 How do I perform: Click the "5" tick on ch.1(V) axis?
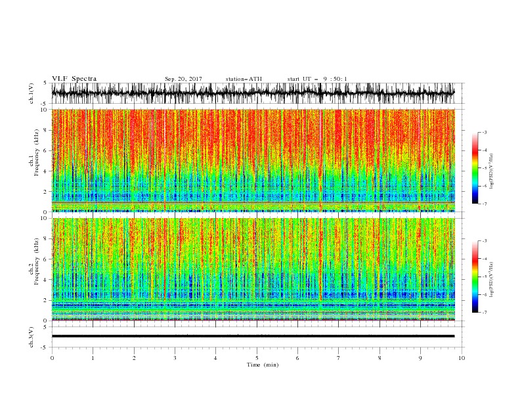tap(46, 83)
